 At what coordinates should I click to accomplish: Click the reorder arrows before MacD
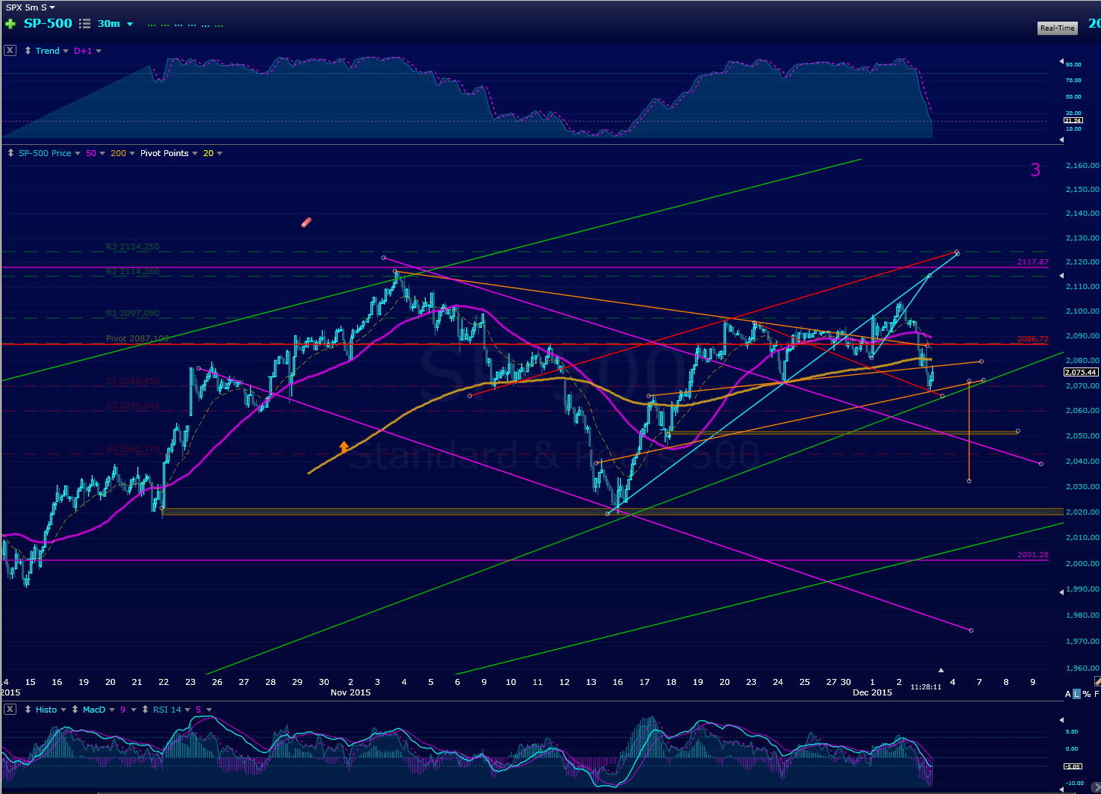tap(75, 710)
